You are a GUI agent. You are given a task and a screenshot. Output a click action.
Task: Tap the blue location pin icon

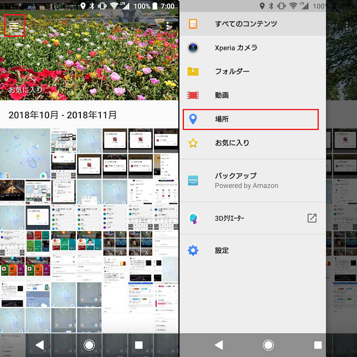click(x=193, y=119)
